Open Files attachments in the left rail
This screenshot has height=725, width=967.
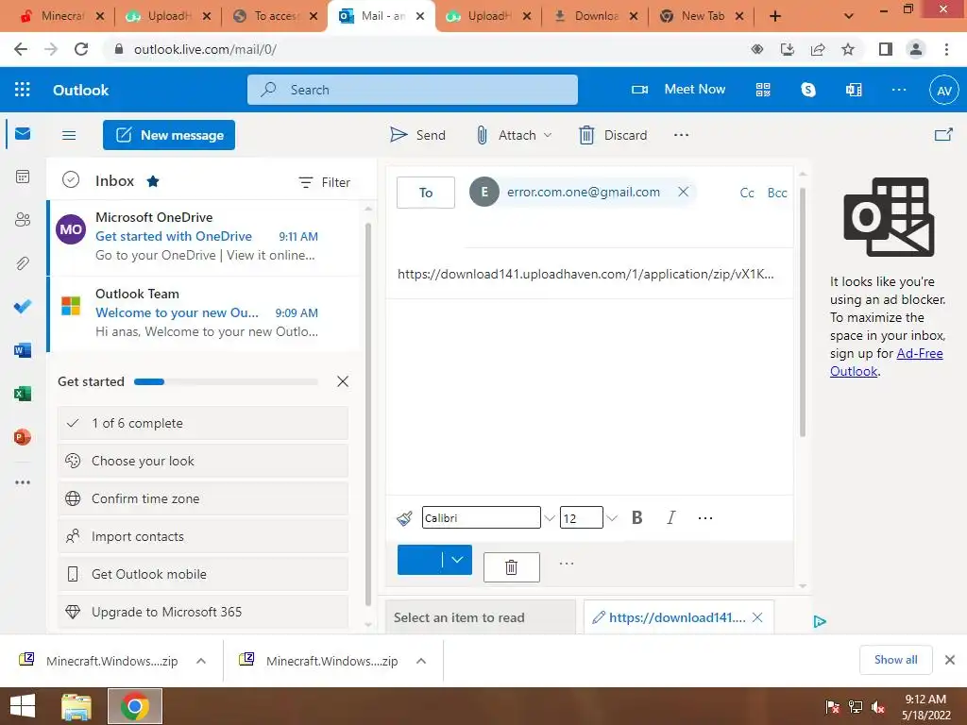click(x=23, y=263)
